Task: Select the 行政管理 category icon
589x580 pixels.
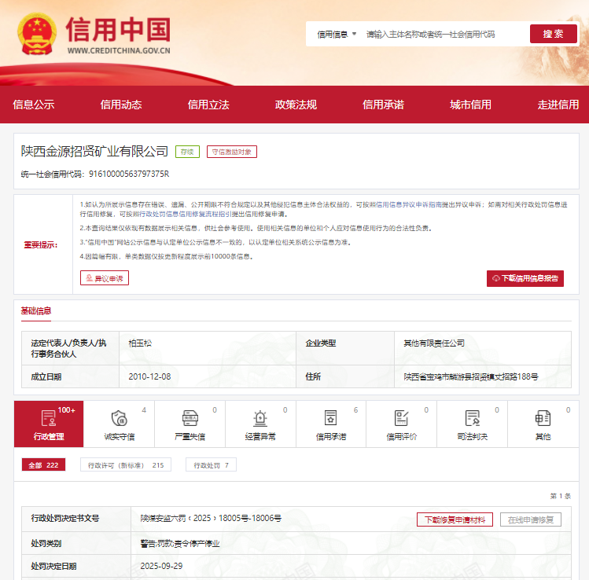Action: 49,418
